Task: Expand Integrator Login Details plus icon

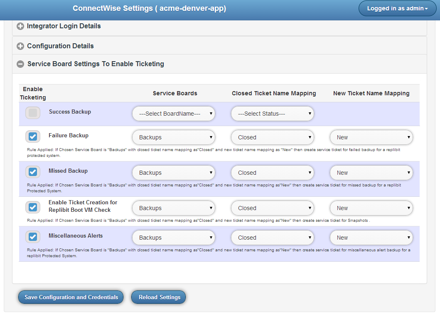Action: [x=20, y=26]
